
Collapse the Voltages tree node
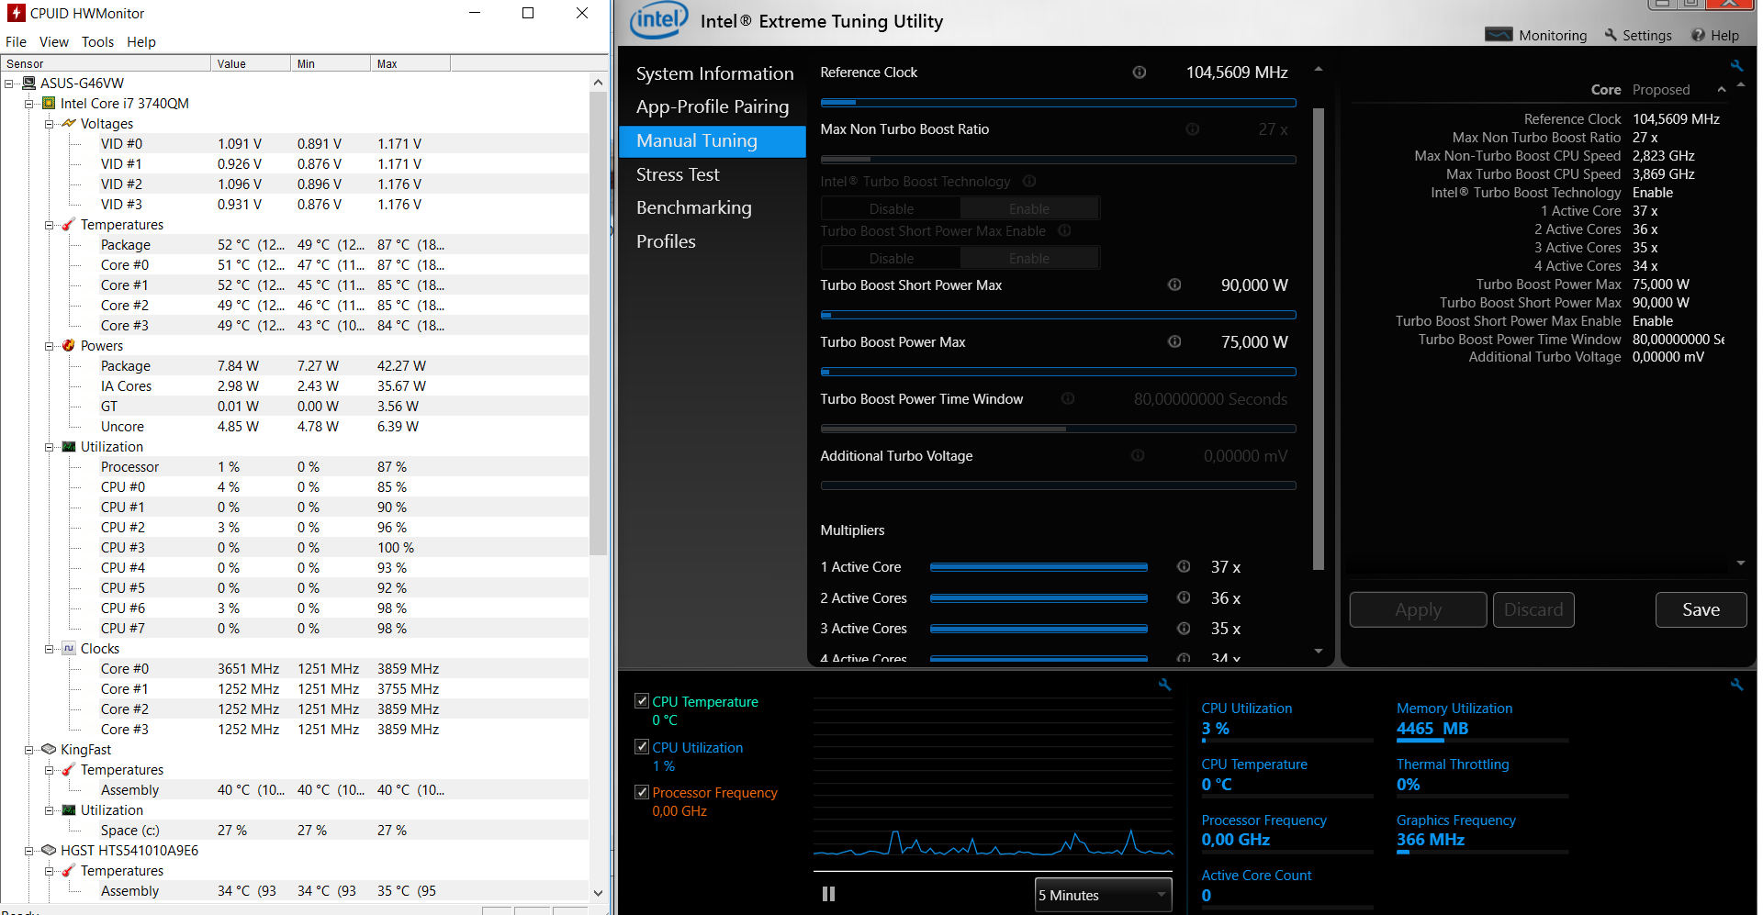click(x=50, y=124)
